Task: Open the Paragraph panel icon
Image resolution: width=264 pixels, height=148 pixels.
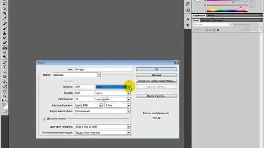Action: coord(188,25)
